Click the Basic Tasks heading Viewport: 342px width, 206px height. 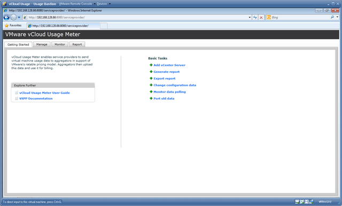point(158,58)
